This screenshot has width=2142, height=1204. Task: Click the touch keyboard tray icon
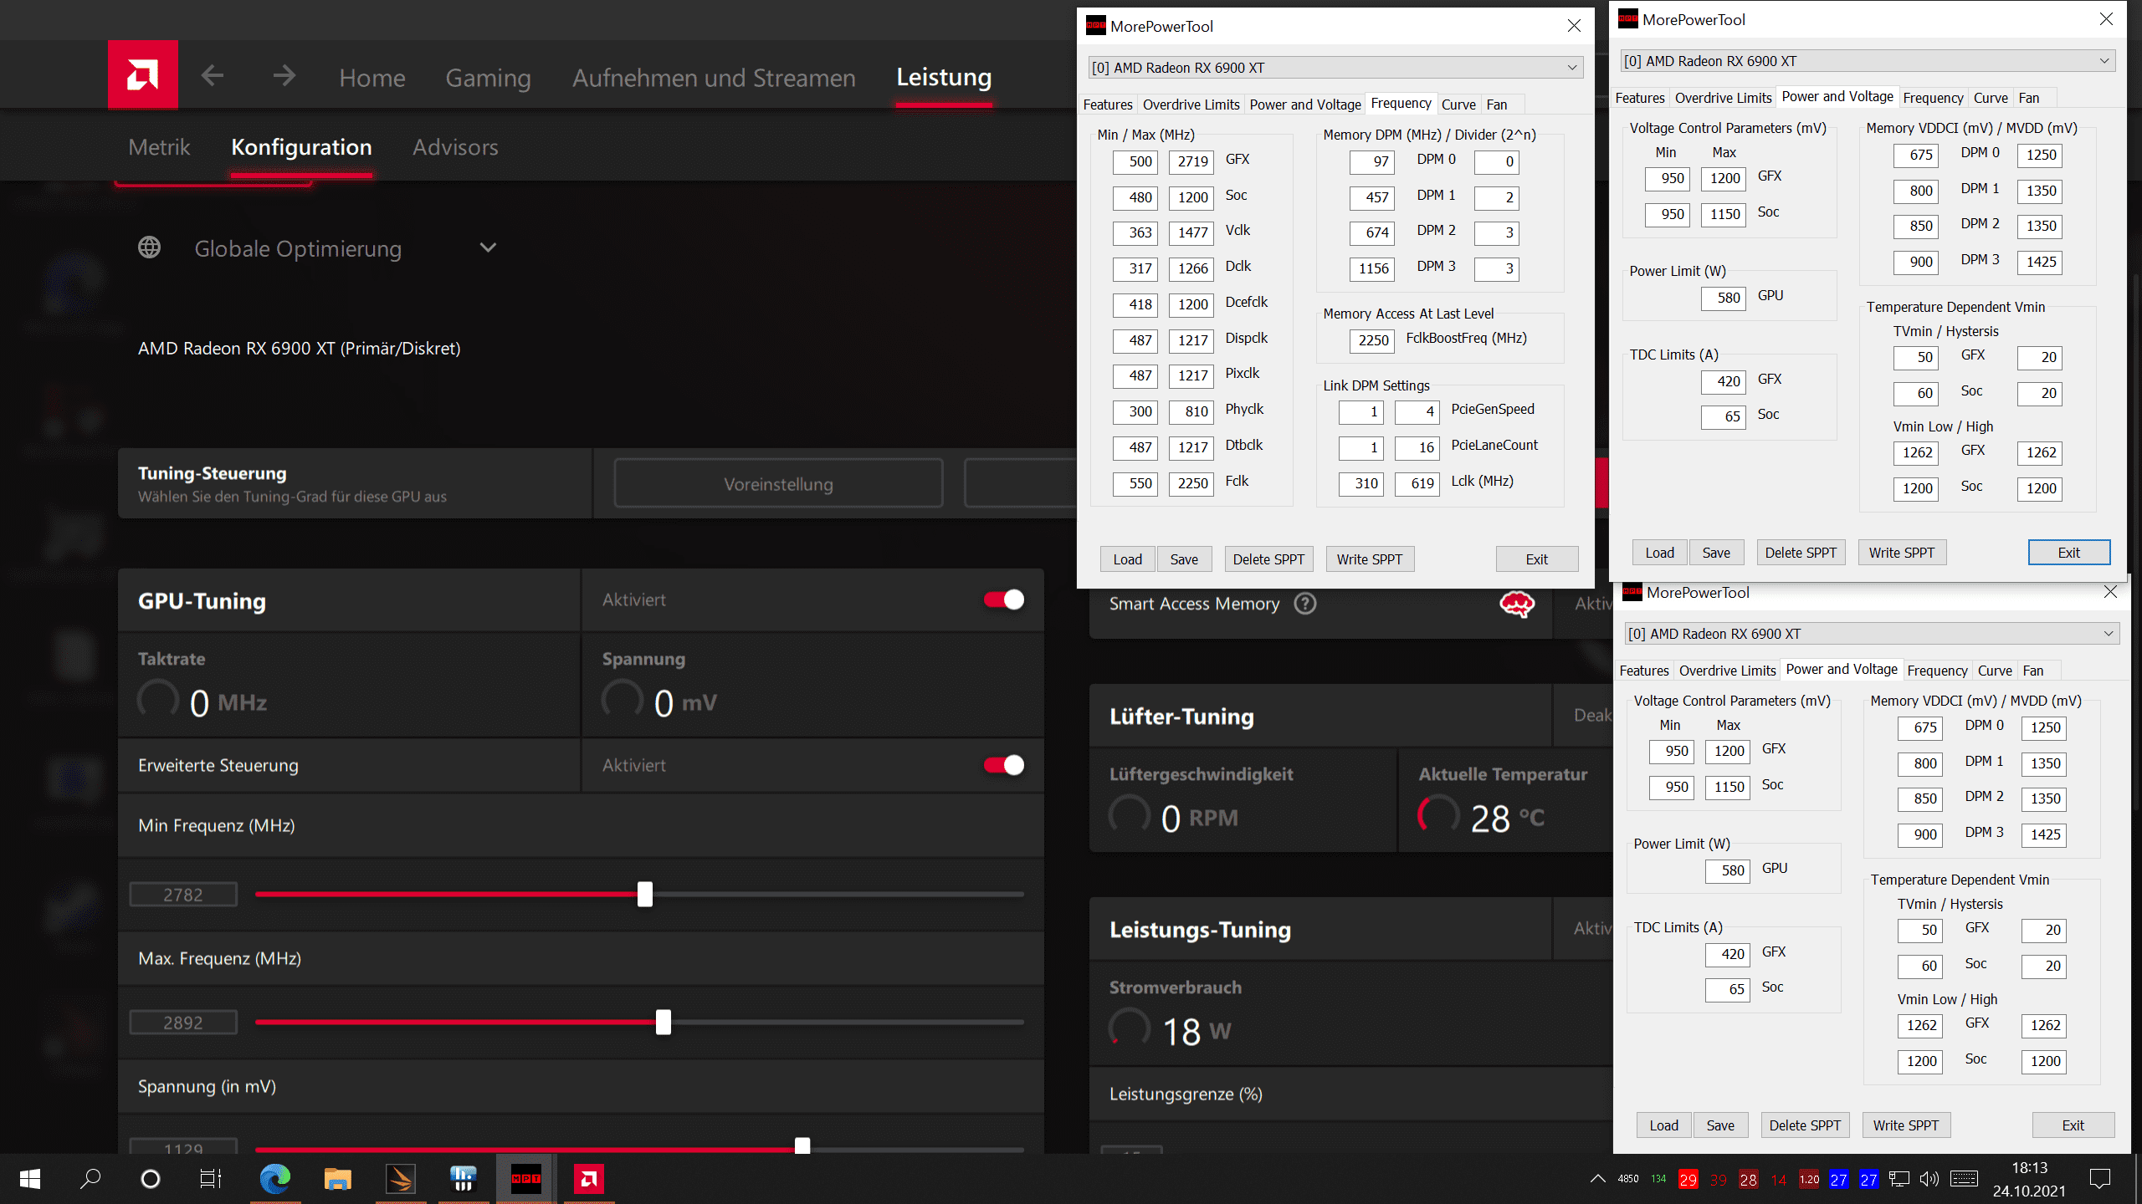1964,1179
